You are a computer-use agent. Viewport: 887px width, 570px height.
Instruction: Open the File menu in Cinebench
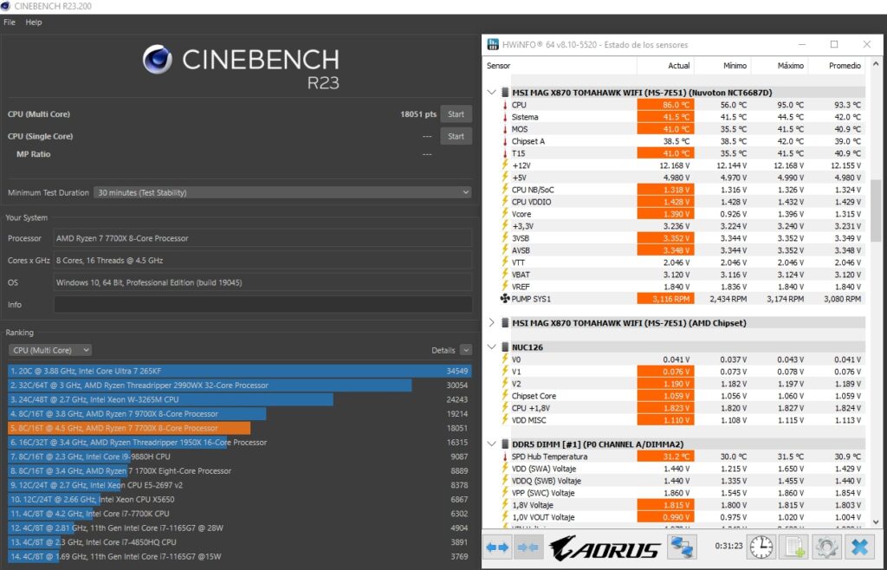(x=10, y=23)
